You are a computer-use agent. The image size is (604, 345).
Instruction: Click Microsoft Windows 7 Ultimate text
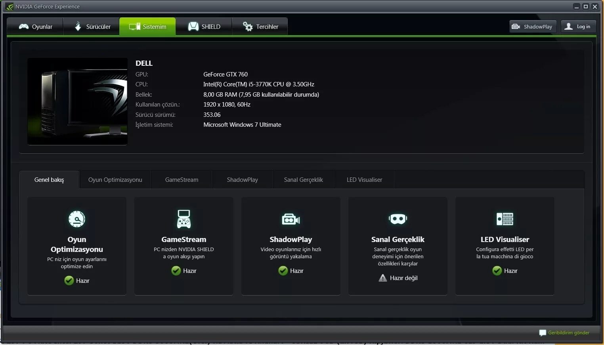[242, 125]
